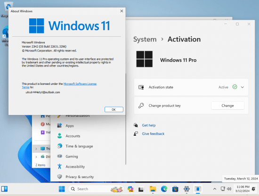
Task: Click the email utrutr444etyt@outlook.com text
Action: [x=42, y=92]
